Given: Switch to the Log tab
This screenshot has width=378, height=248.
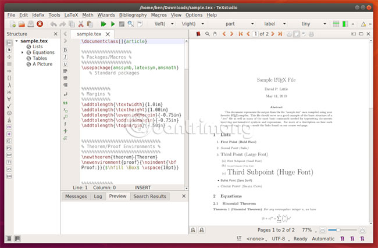Looking at the screenshot, I should pos(98,196).
